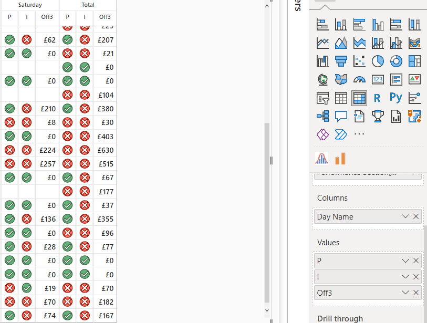427x323 pixels.
Task: Switch visual to Slicer
Action: (322, 98)
